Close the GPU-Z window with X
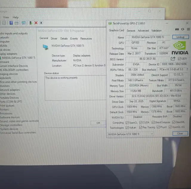Viewport: 191px width, 189px height. pyautogui.click(x=187, y=23)
